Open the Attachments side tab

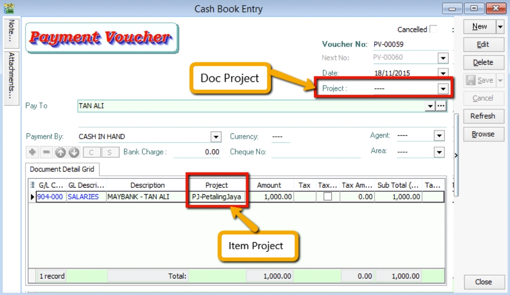pyautogui.click(x=11, y=74)
